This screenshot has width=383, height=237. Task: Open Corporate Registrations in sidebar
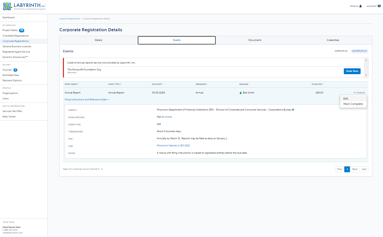point(16,41)
